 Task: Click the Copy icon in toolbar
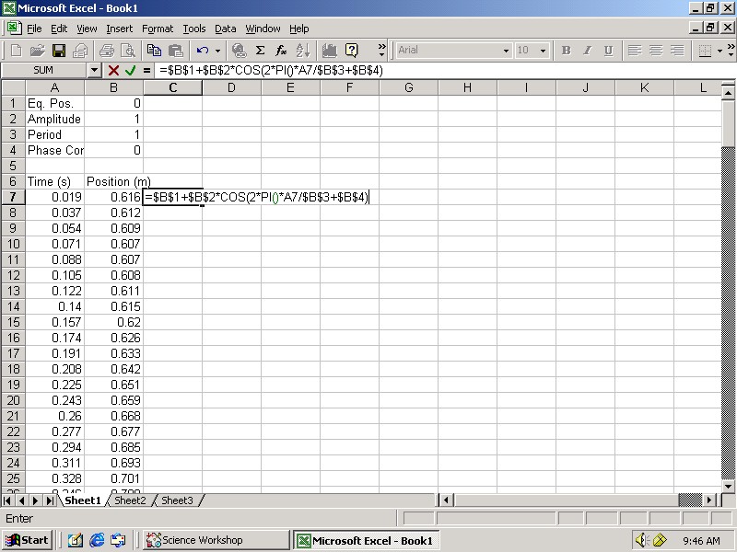(x=154, y=51)
